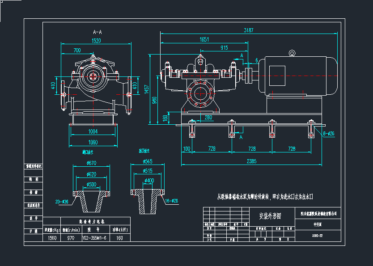The width and height of the screenshot is (373, 266).
Task: Select the φ670 flange diameter dimension
Action: click(x=91, y=163)
